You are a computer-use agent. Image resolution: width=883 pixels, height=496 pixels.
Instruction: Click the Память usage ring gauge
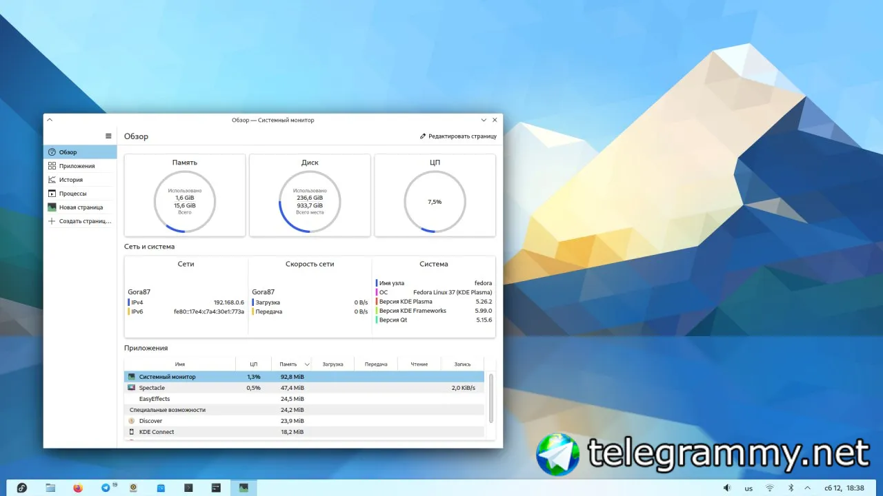coord(185,203)
